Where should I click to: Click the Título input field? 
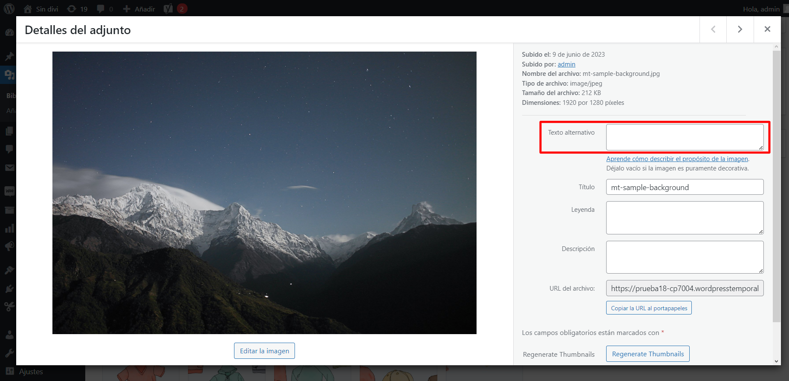(x=685, y=187)
